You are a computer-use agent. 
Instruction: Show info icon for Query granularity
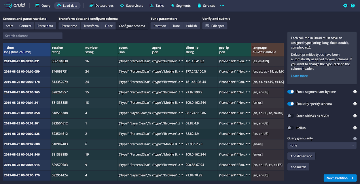click(x=355, y=138)
